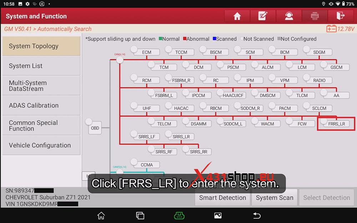Tap GM V50.41 breadcrumb text

18,29
